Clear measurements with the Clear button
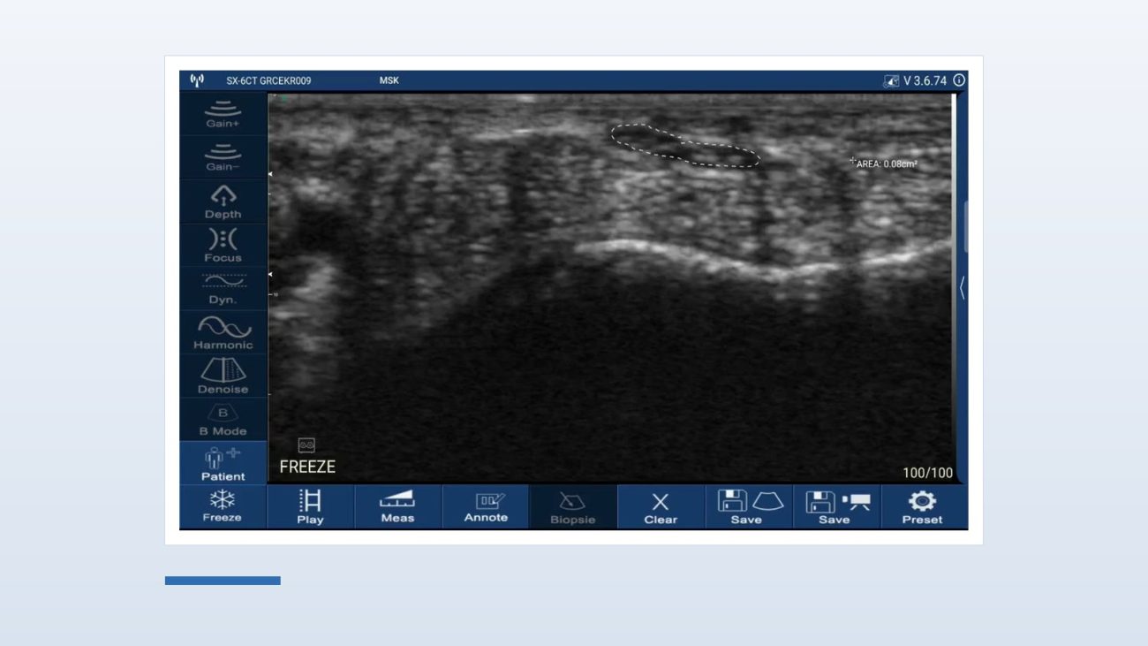 coord(661,507)
